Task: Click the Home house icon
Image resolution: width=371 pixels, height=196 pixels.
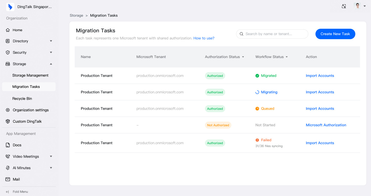Action: coord(8,30)
